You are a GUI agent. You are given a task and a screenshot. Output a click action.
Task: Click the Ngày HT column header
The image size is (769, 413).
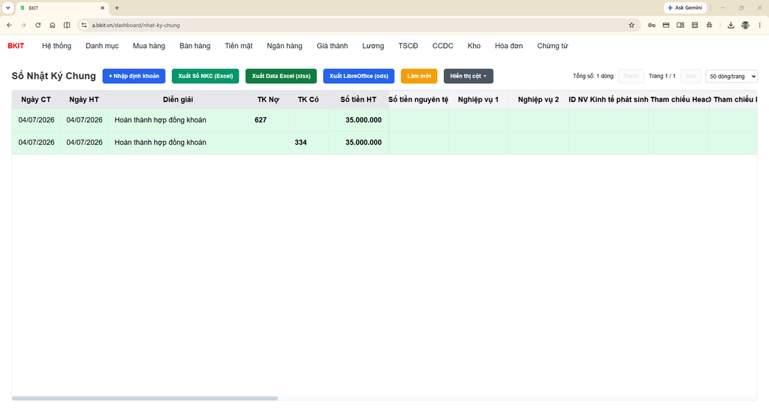tap(84, 100)
